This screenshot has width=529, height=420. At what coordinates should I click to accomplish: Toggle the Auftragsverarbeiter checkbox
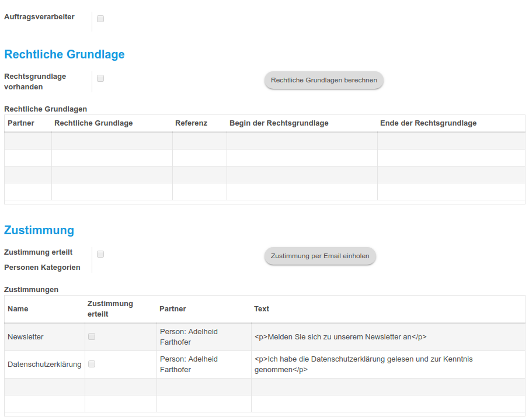tap(100, 19)
